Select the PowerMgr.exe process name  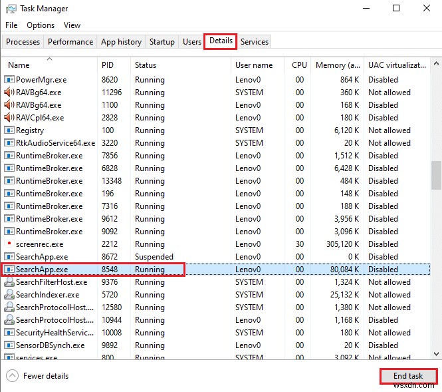pos(41,80)
